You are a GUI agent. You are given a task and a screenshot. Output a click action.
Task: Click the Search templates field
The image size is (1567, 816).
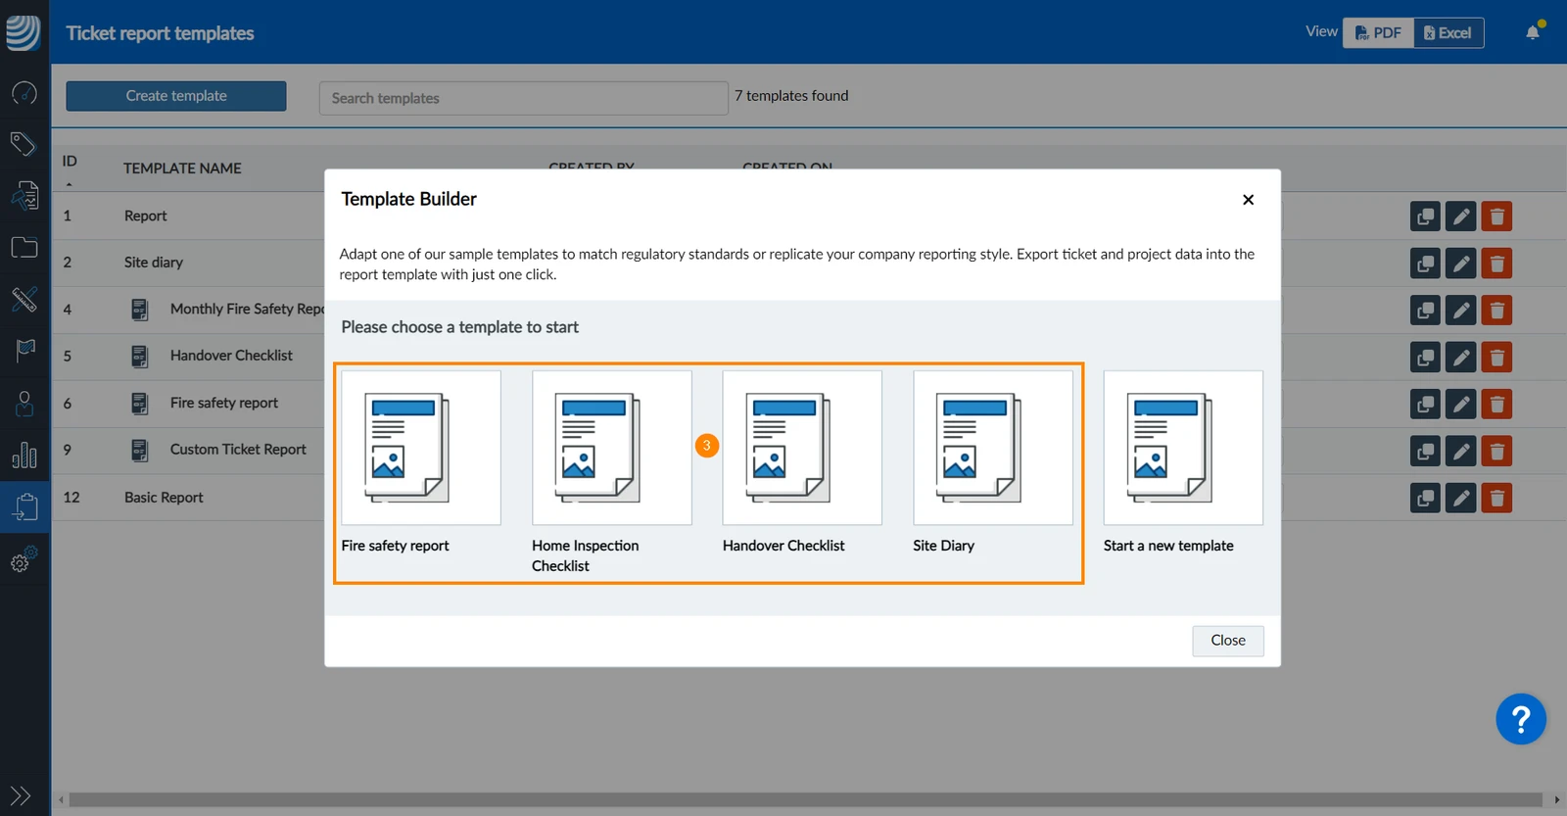coord(524,98)
